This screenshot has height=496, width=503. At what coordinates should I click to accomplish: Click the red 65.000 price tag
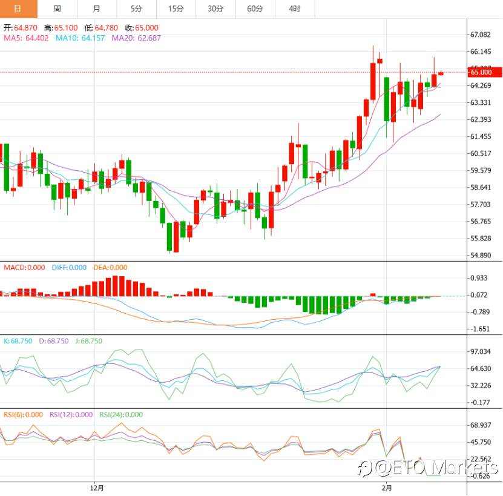(x=484, y=71)
